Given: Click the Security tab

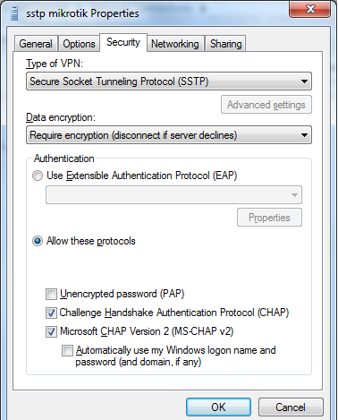Looking at the screenshot, I should pyautogui.click(x=123, y=42).
